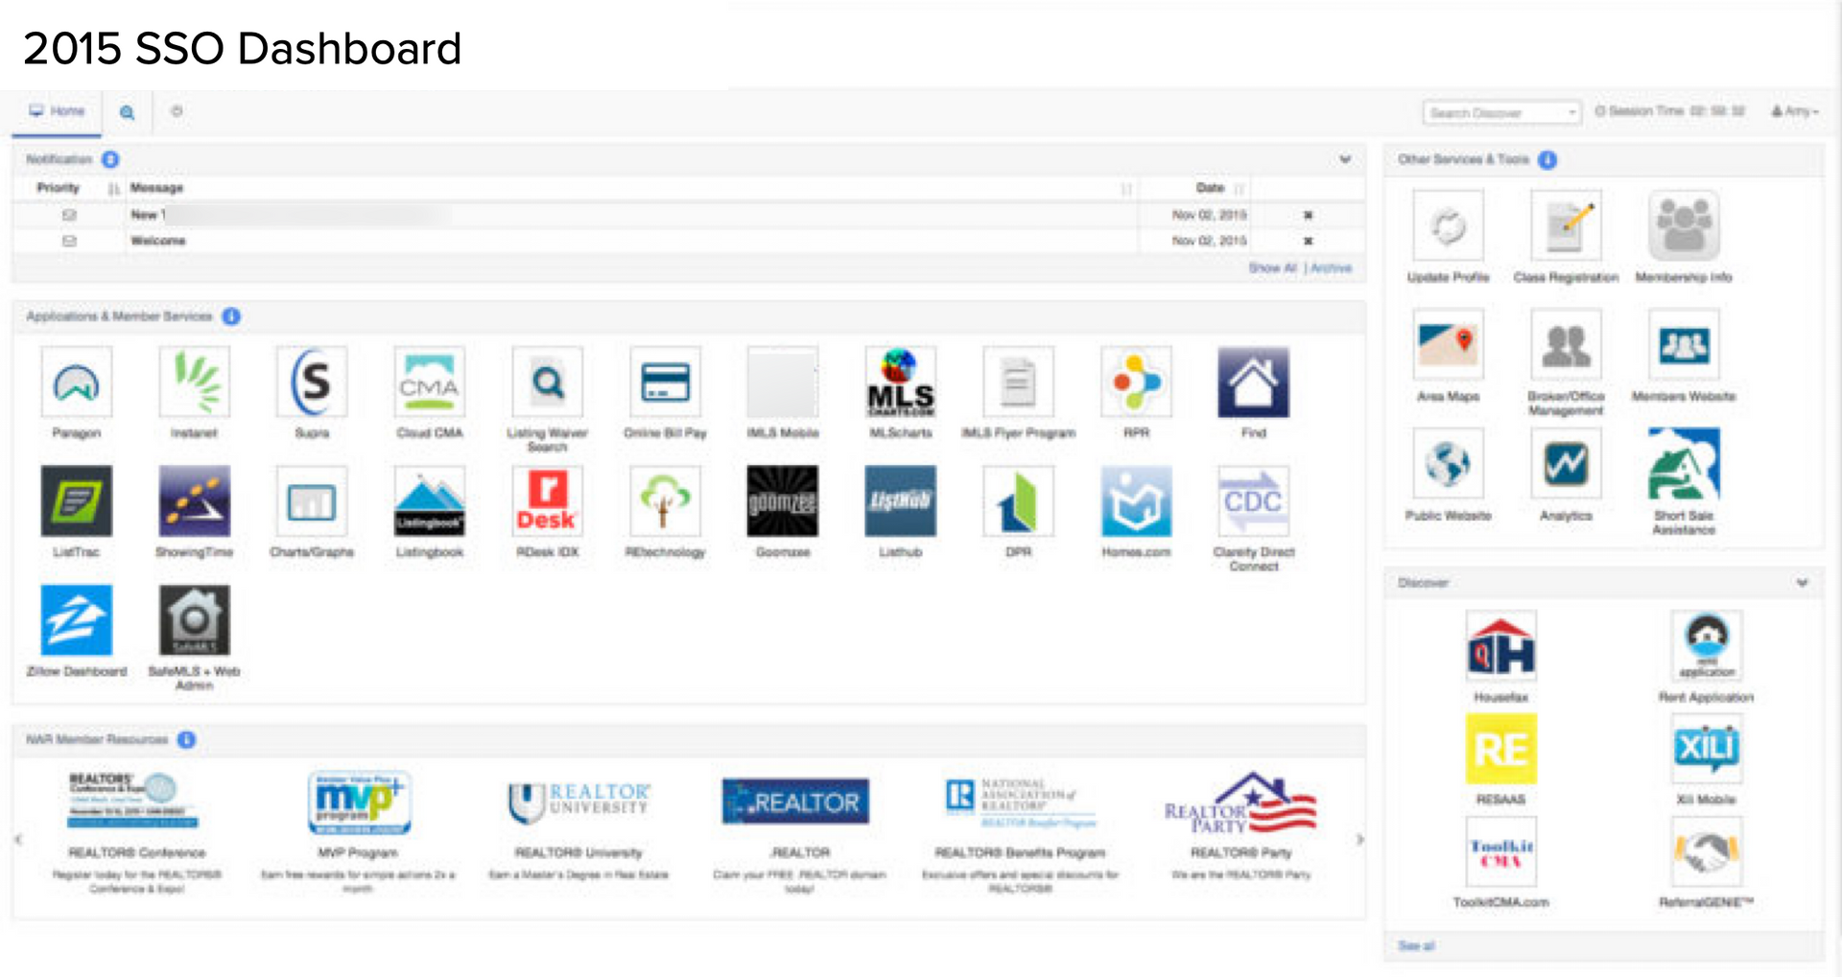This screenshot has height=977, width=1842.
Task: Open REALTOR University resource
Action: pyautogui.click(x=579, y=803)
